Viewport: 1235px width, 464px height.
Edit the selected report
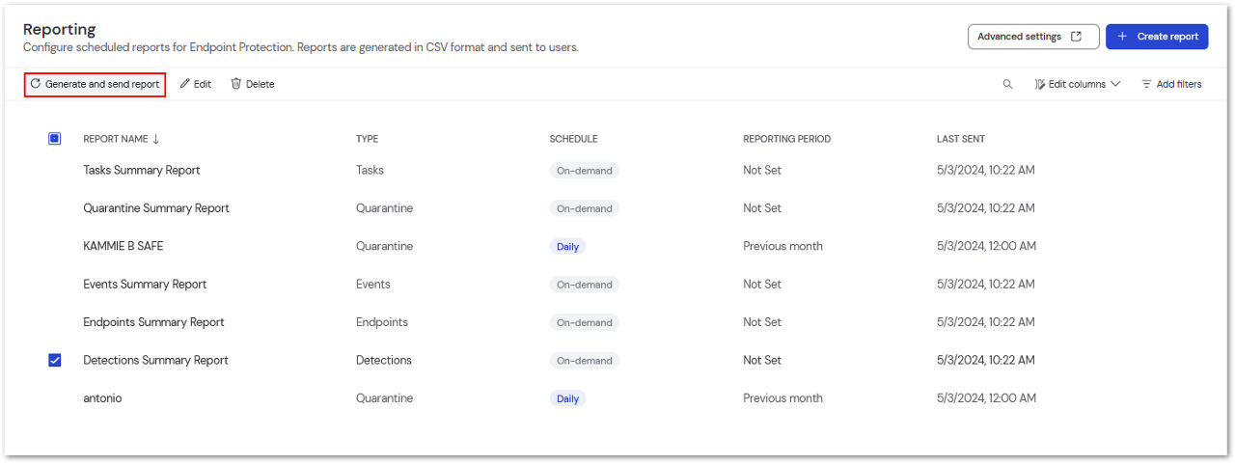[196, 84]
